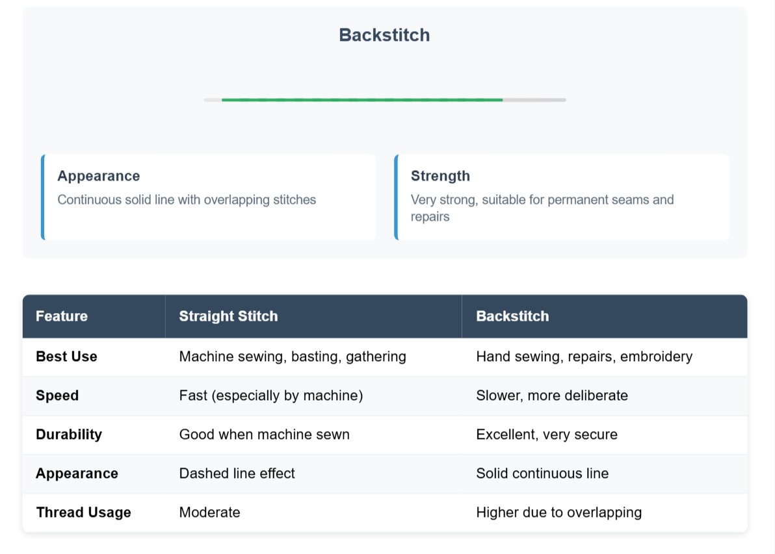
Task: Select the Durability row label
Action: [69, 434]
